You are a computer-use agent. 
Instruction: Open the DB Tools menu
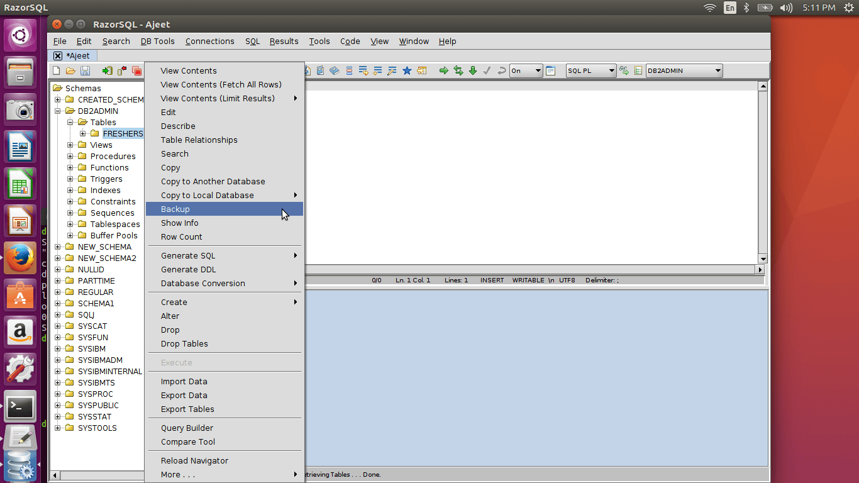click(157, 42)
